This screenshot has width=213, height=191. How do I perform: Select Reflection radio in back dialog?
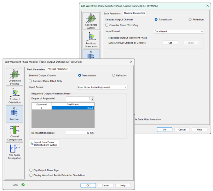click(190, 19)
